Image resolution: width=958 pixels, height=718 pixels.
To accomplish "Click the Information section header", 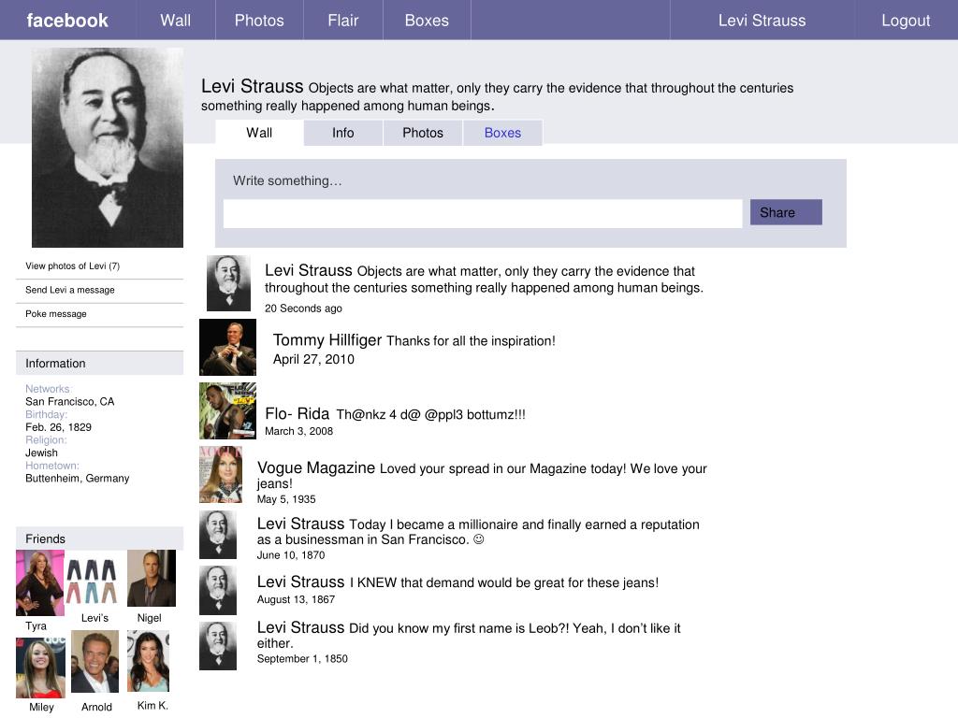I will pos(99,364).
